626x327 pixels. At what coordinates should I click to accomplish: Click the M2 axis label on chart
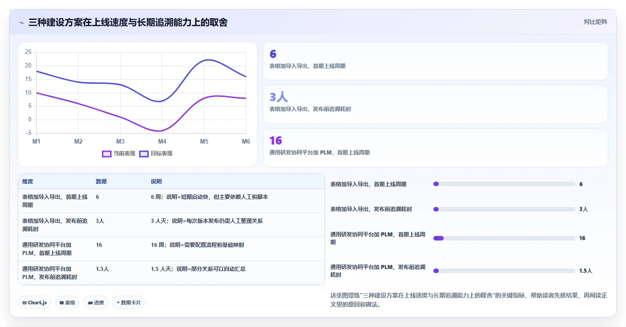point(78,142)
